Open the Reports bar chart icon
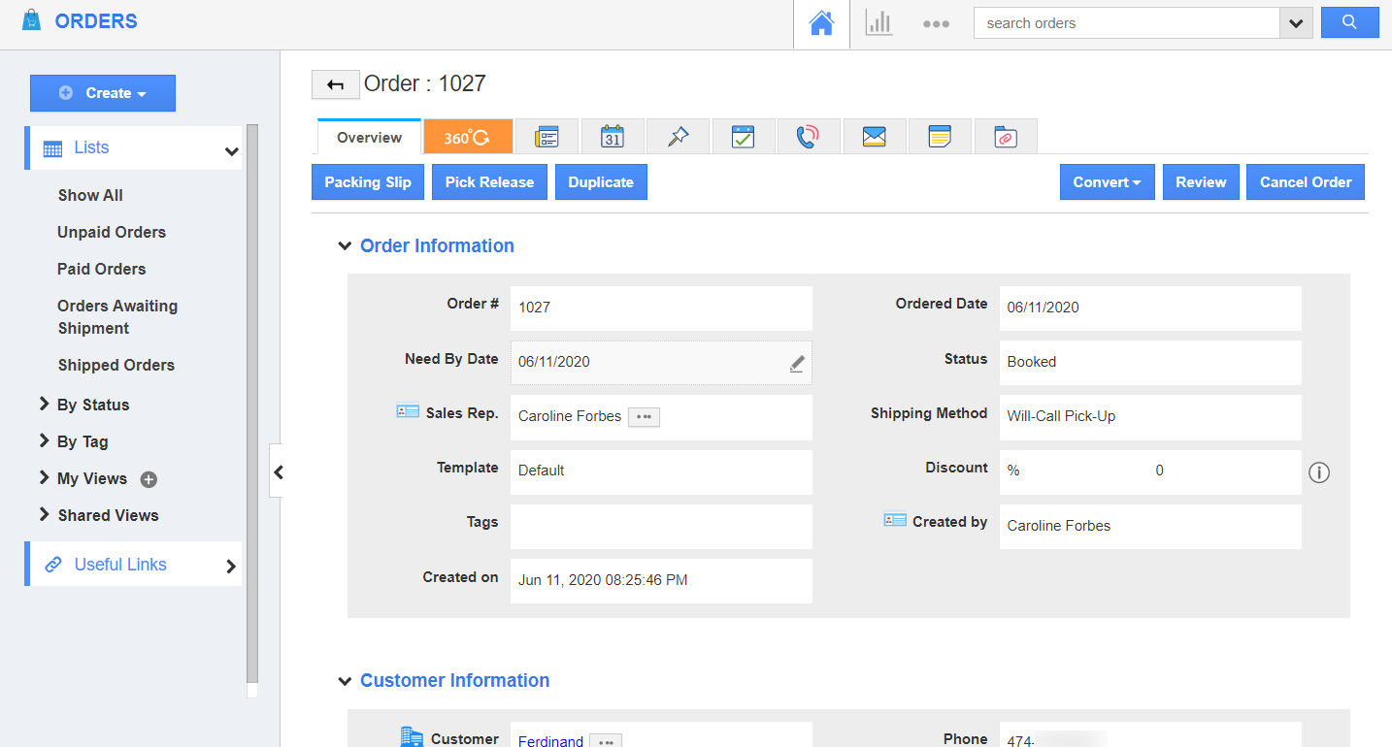Viewport: 1392px width, 747px height. click(878, 23)
